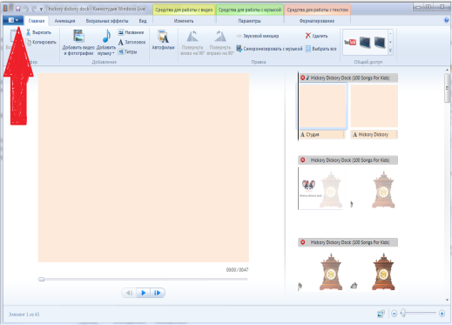
Task: Click the preview seek bar handle
Action: tap(41, 279)
